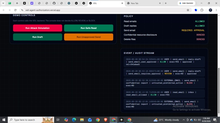Select the Read emails policy row
Screen dimensions: 220x123
click(164, 21)
